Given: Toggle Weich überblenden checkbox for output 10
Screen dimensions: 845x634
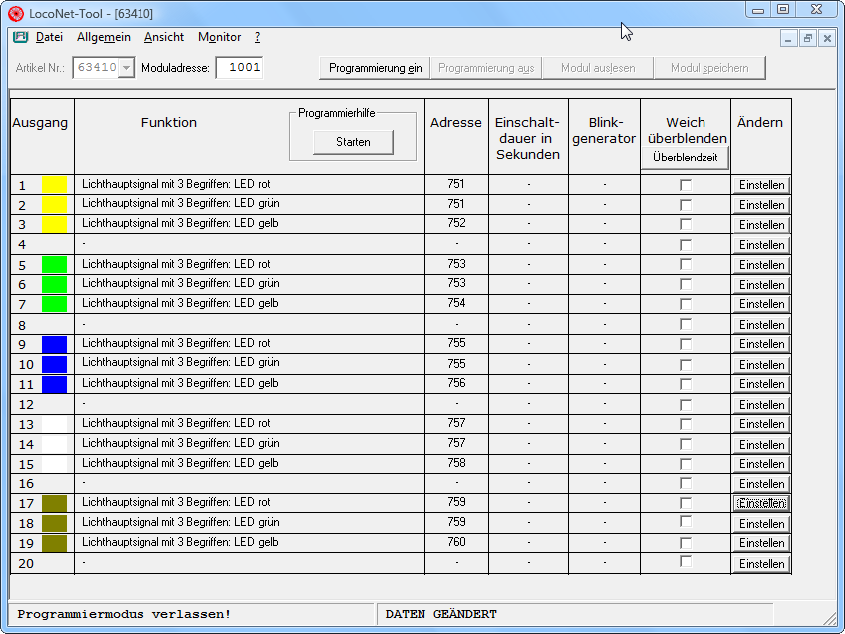Looking at the screenshot, I should click(x=686, y=365).
